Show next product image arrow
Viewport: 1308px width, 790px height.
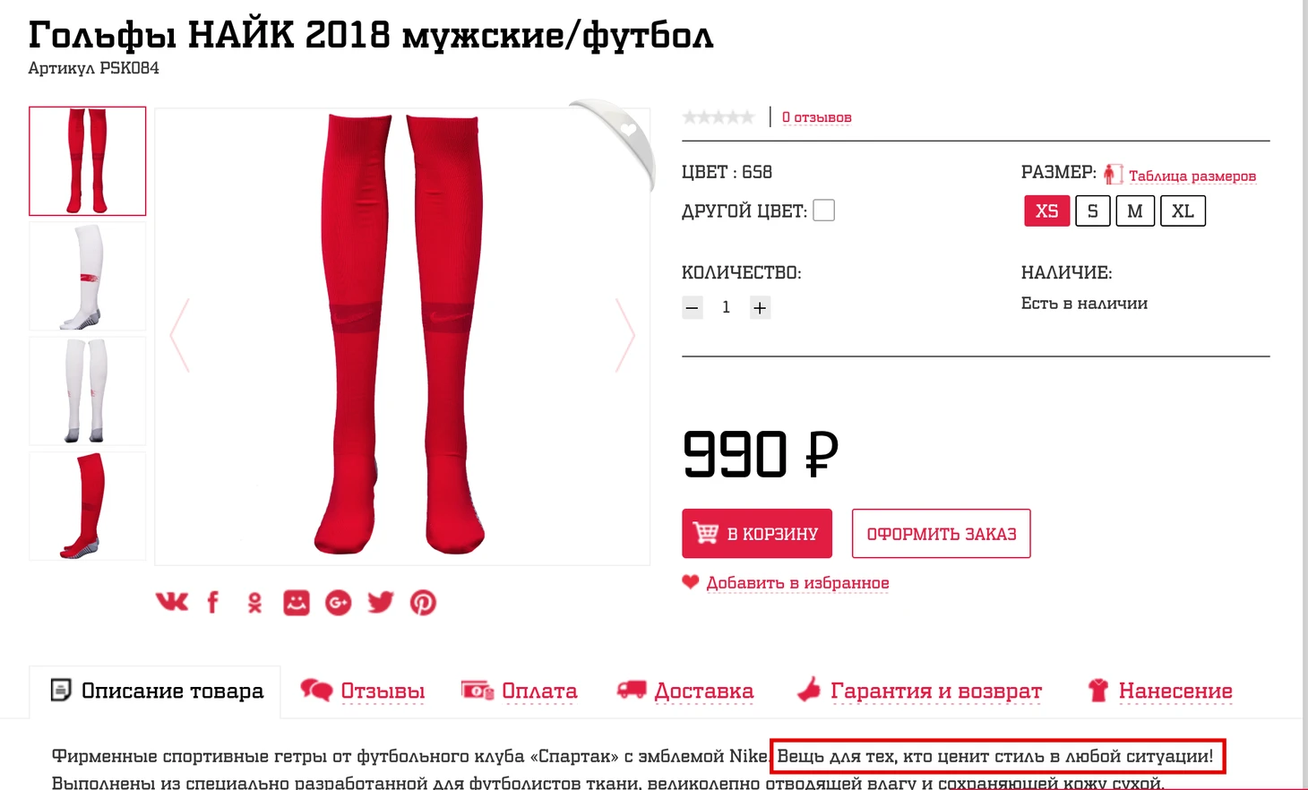click(x=625, y=335)
